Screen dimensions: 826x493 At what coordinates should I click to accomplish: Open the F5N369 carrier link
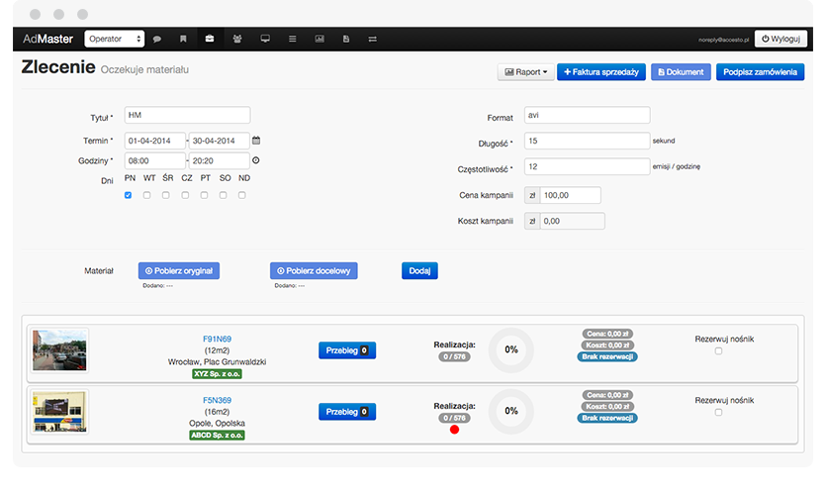(217, 400)
